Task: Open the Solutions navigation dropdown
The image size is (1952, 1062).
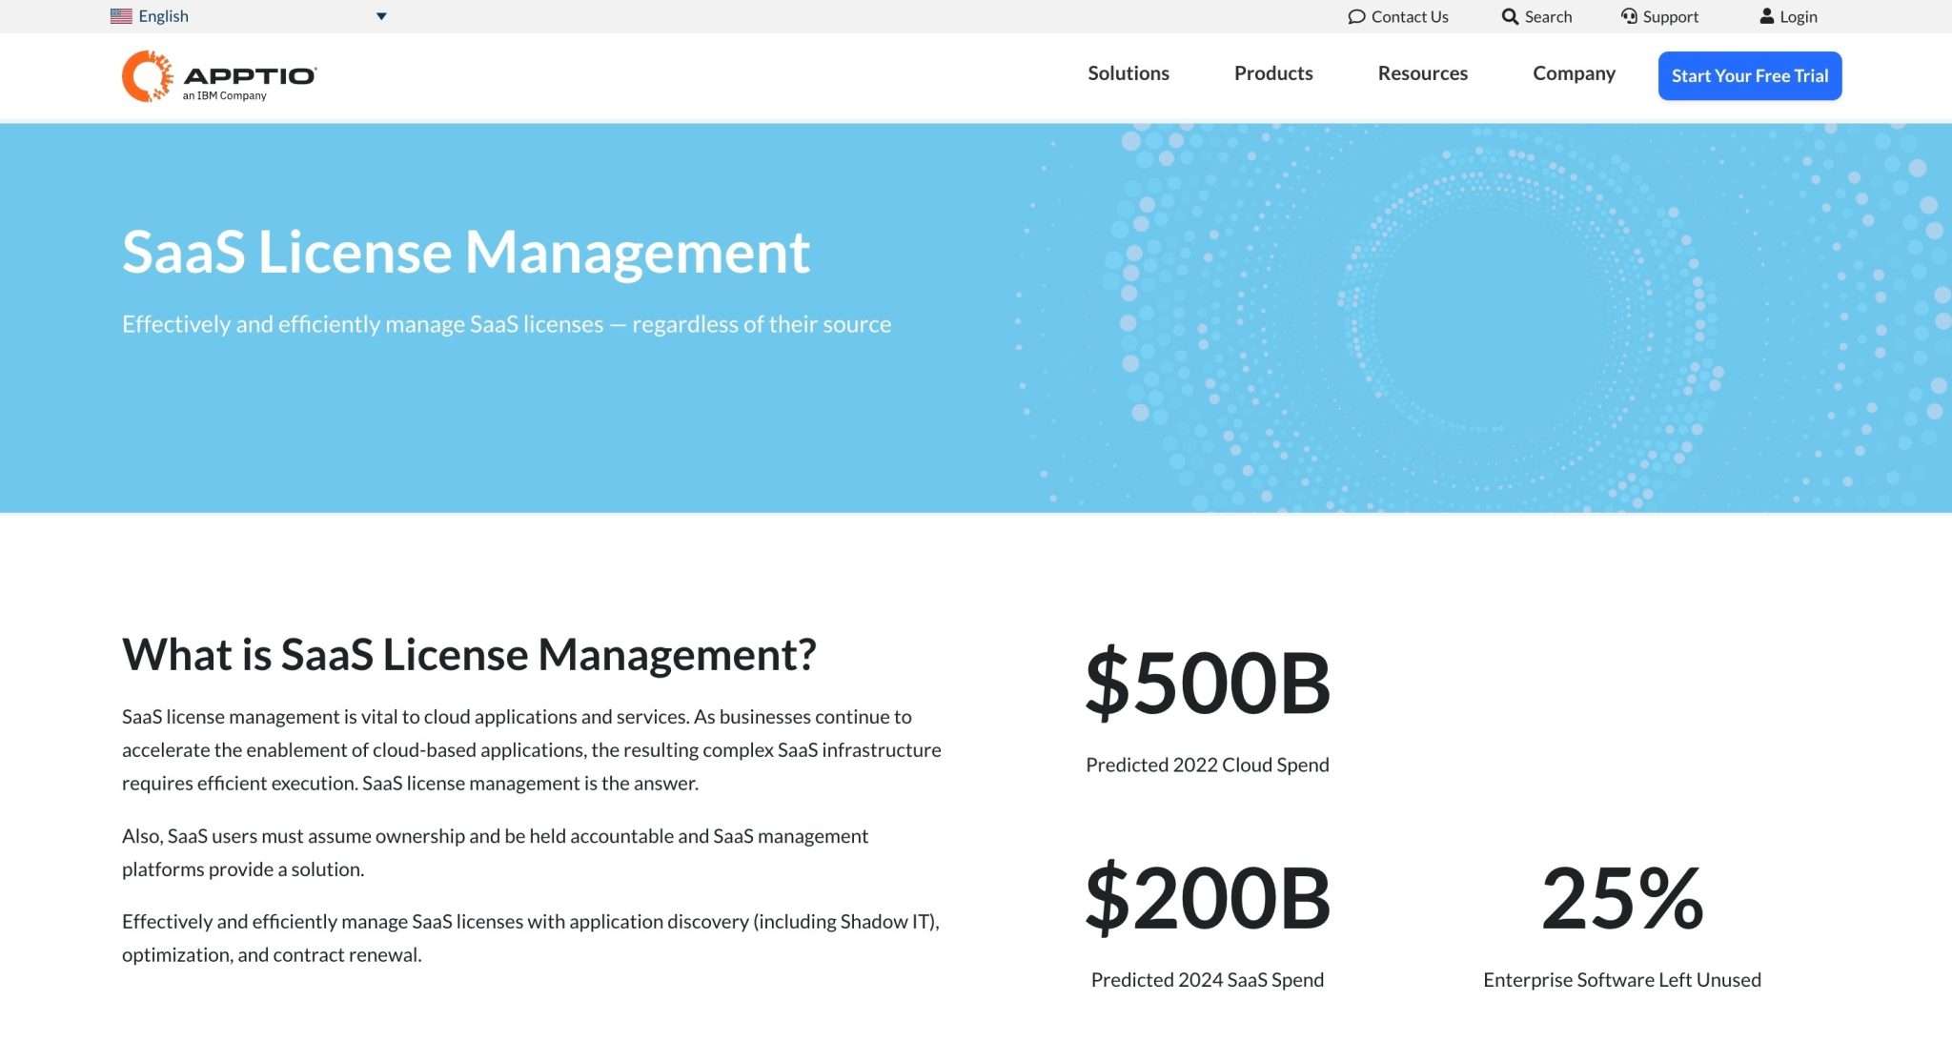Action: point(1128,73)
